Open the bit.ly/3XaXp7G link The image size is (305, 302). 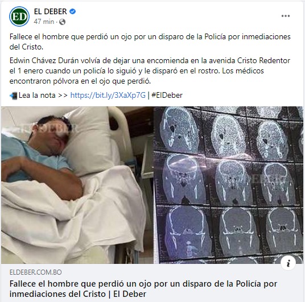[x=108, y=96]
